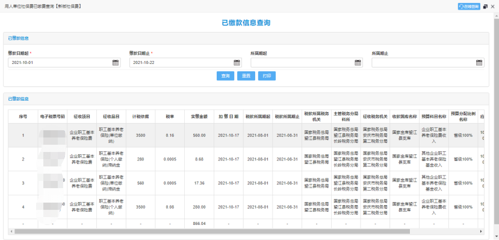Click the 电子税票号码 column header
The image size is (499, 240).
(52, 116)
